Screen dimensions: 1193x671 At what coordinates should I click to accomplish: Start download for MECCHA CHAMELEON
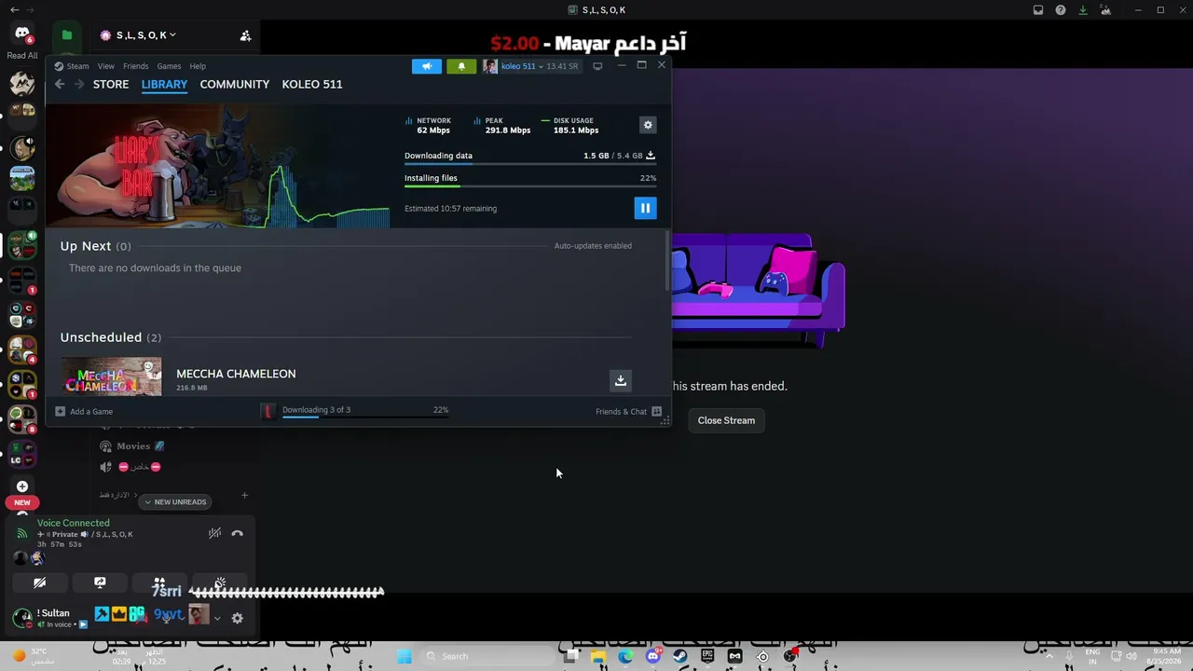[x=621, y=380]
